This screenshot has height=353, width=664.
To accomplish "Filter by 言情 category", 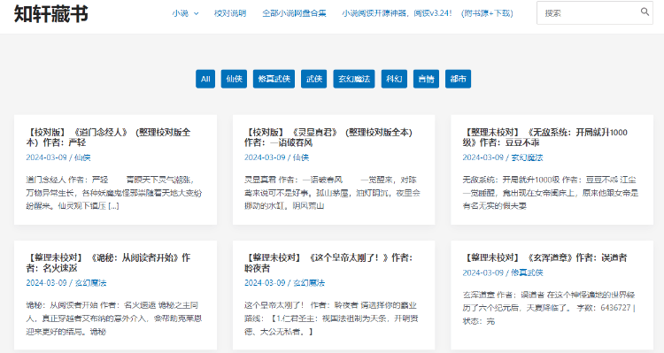I will (x=426, y=79).
